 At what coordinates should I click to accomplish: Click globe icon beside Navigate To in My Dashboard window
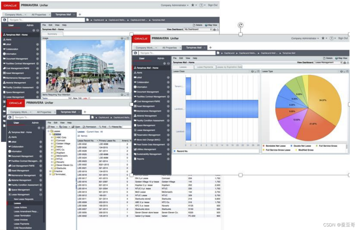point(4,20)
